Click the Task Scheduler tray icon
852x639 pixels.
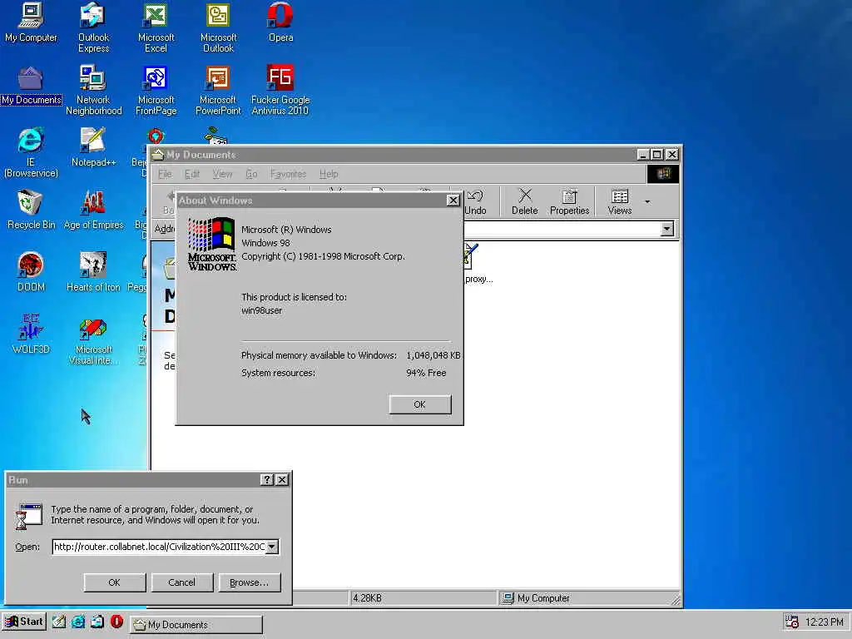[792, 622]
